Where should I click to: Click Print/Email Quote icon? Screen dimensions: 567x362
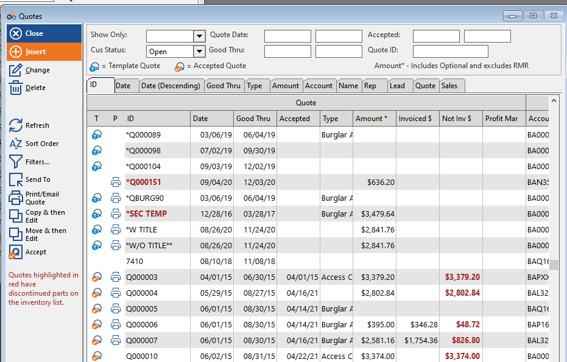pyautogui.click(x=16, y=198)
